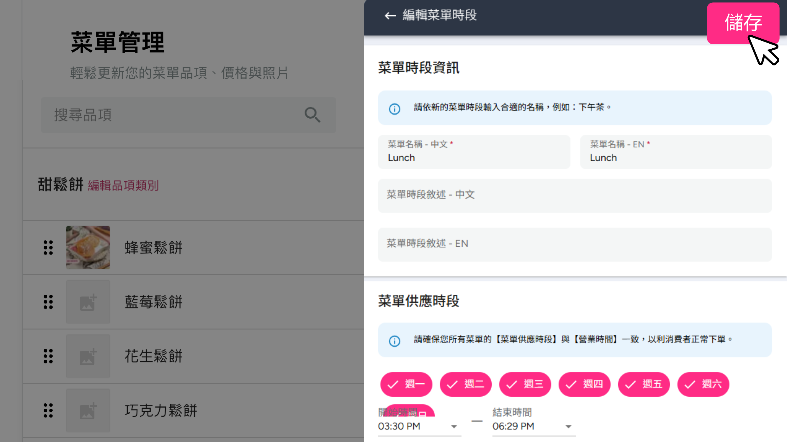Add image placeholder for 藍莓鬆餅
Image resolution: width=787 pixels, height=442 pixels.
pos(88,302)
